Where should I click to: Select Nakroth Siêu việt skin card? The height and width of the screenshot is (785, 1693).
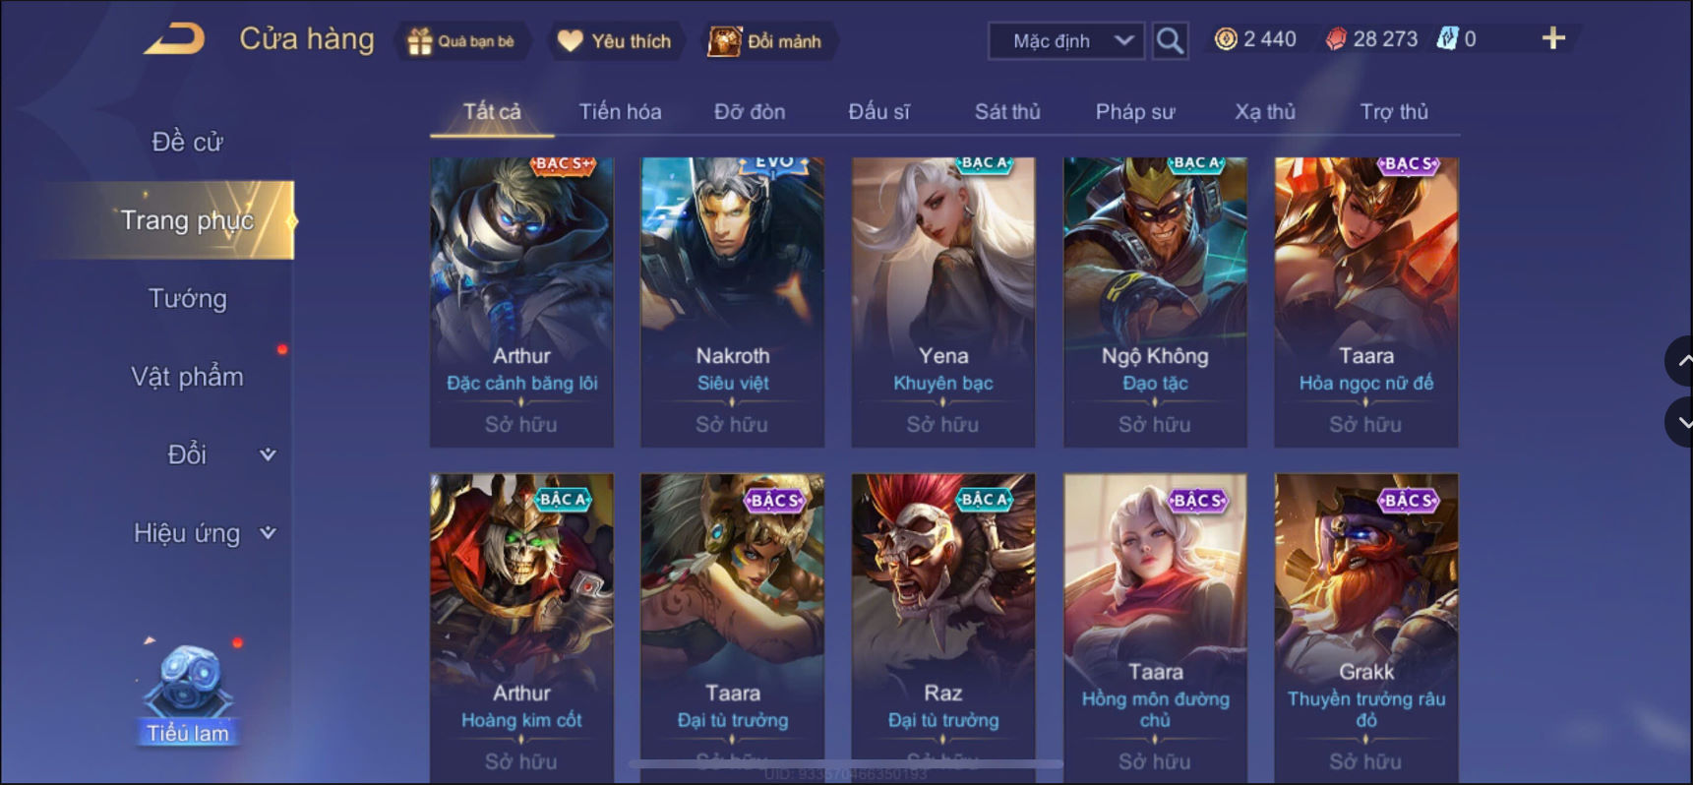pyautogui.click(x=733, y=302)
